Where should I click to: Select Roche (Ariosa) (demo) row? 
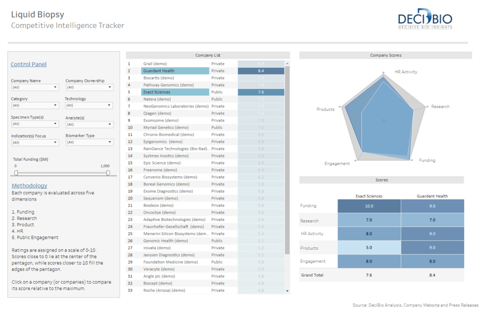(206, 291)
